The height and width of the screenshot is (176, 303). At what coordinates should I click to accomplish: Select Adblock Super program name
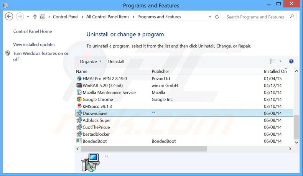[97, 120]
